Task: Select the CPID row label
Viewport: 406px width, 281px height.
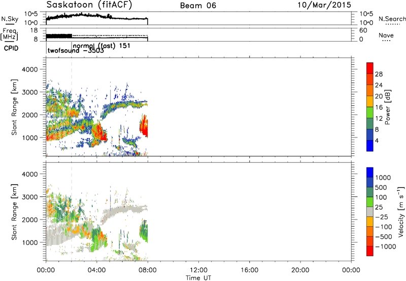Action: point(11,48)
